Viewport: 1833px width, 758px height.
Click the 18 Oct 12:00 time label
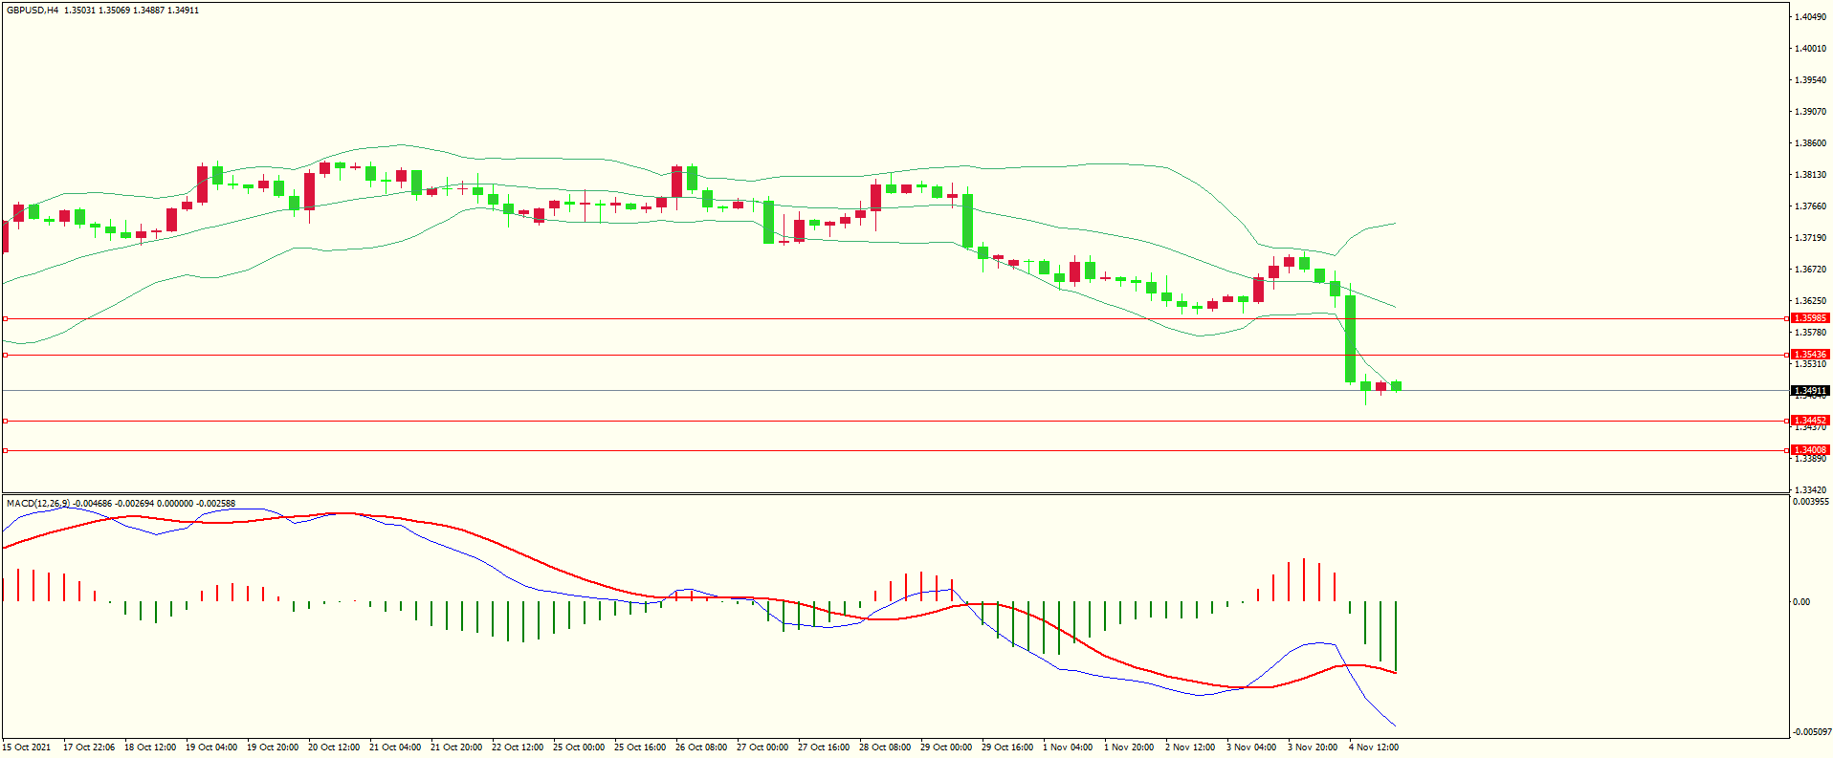[x=150, y=747]
